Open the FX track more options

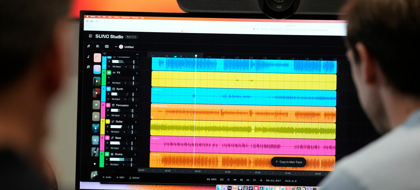137,73
